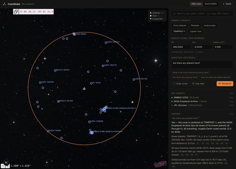Start the Research query
Image resolution: width=236 pixels, height=169 pixels.
click(225, 83)
